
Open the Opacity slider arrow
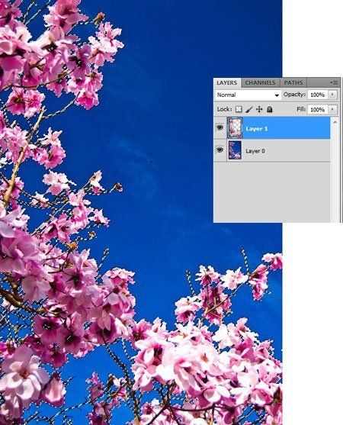pyautogui.click(x=333, y=95)
